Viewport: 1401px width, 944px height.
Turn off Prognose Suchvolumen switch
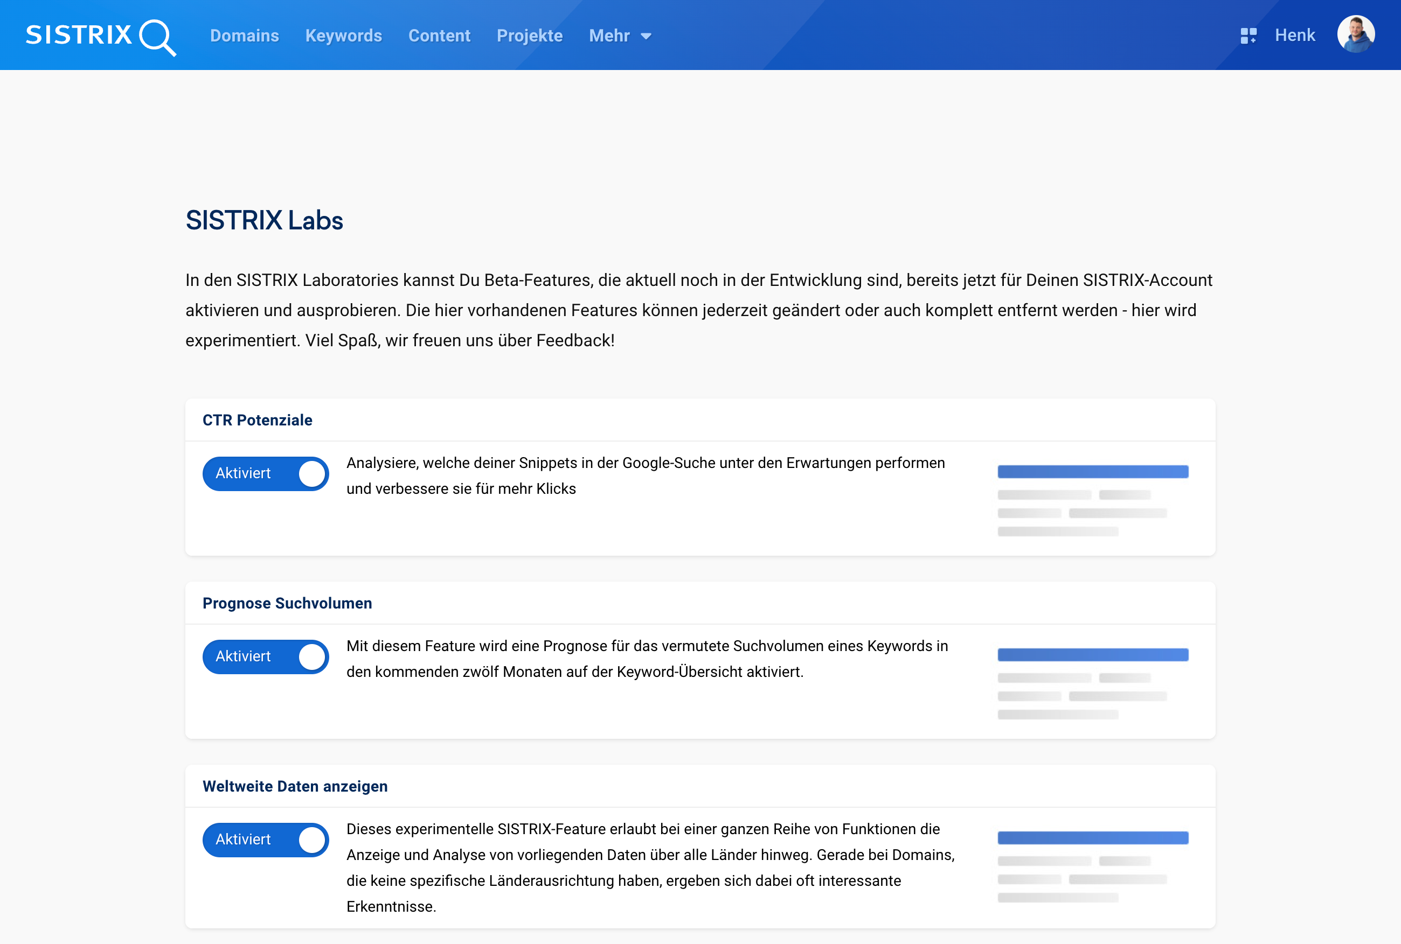pyautogui.click(x=266, y=657)
